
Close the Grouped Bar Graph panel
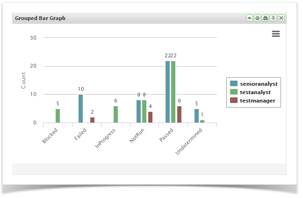[x=281, y=18]
